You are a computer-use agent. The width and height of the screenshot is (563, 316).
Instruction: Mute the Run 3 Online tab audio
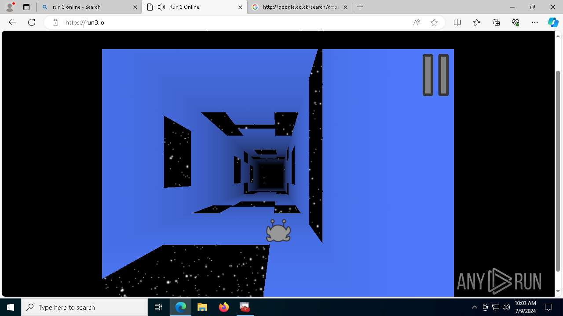(161, 7)
